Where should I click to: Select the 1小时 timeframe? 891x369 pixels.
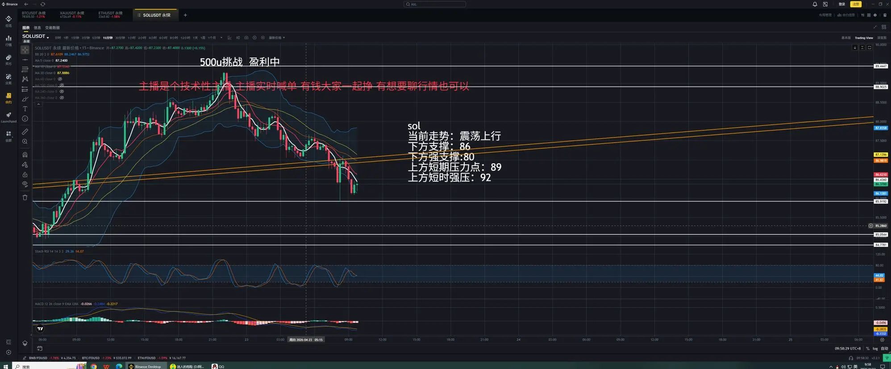point(131,38)
